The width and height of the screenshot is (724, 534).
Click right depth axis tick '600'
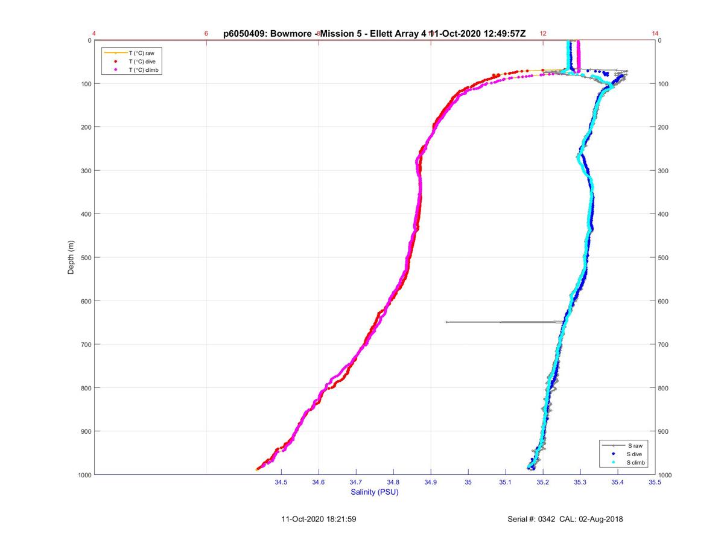click(x=664, y=301)
